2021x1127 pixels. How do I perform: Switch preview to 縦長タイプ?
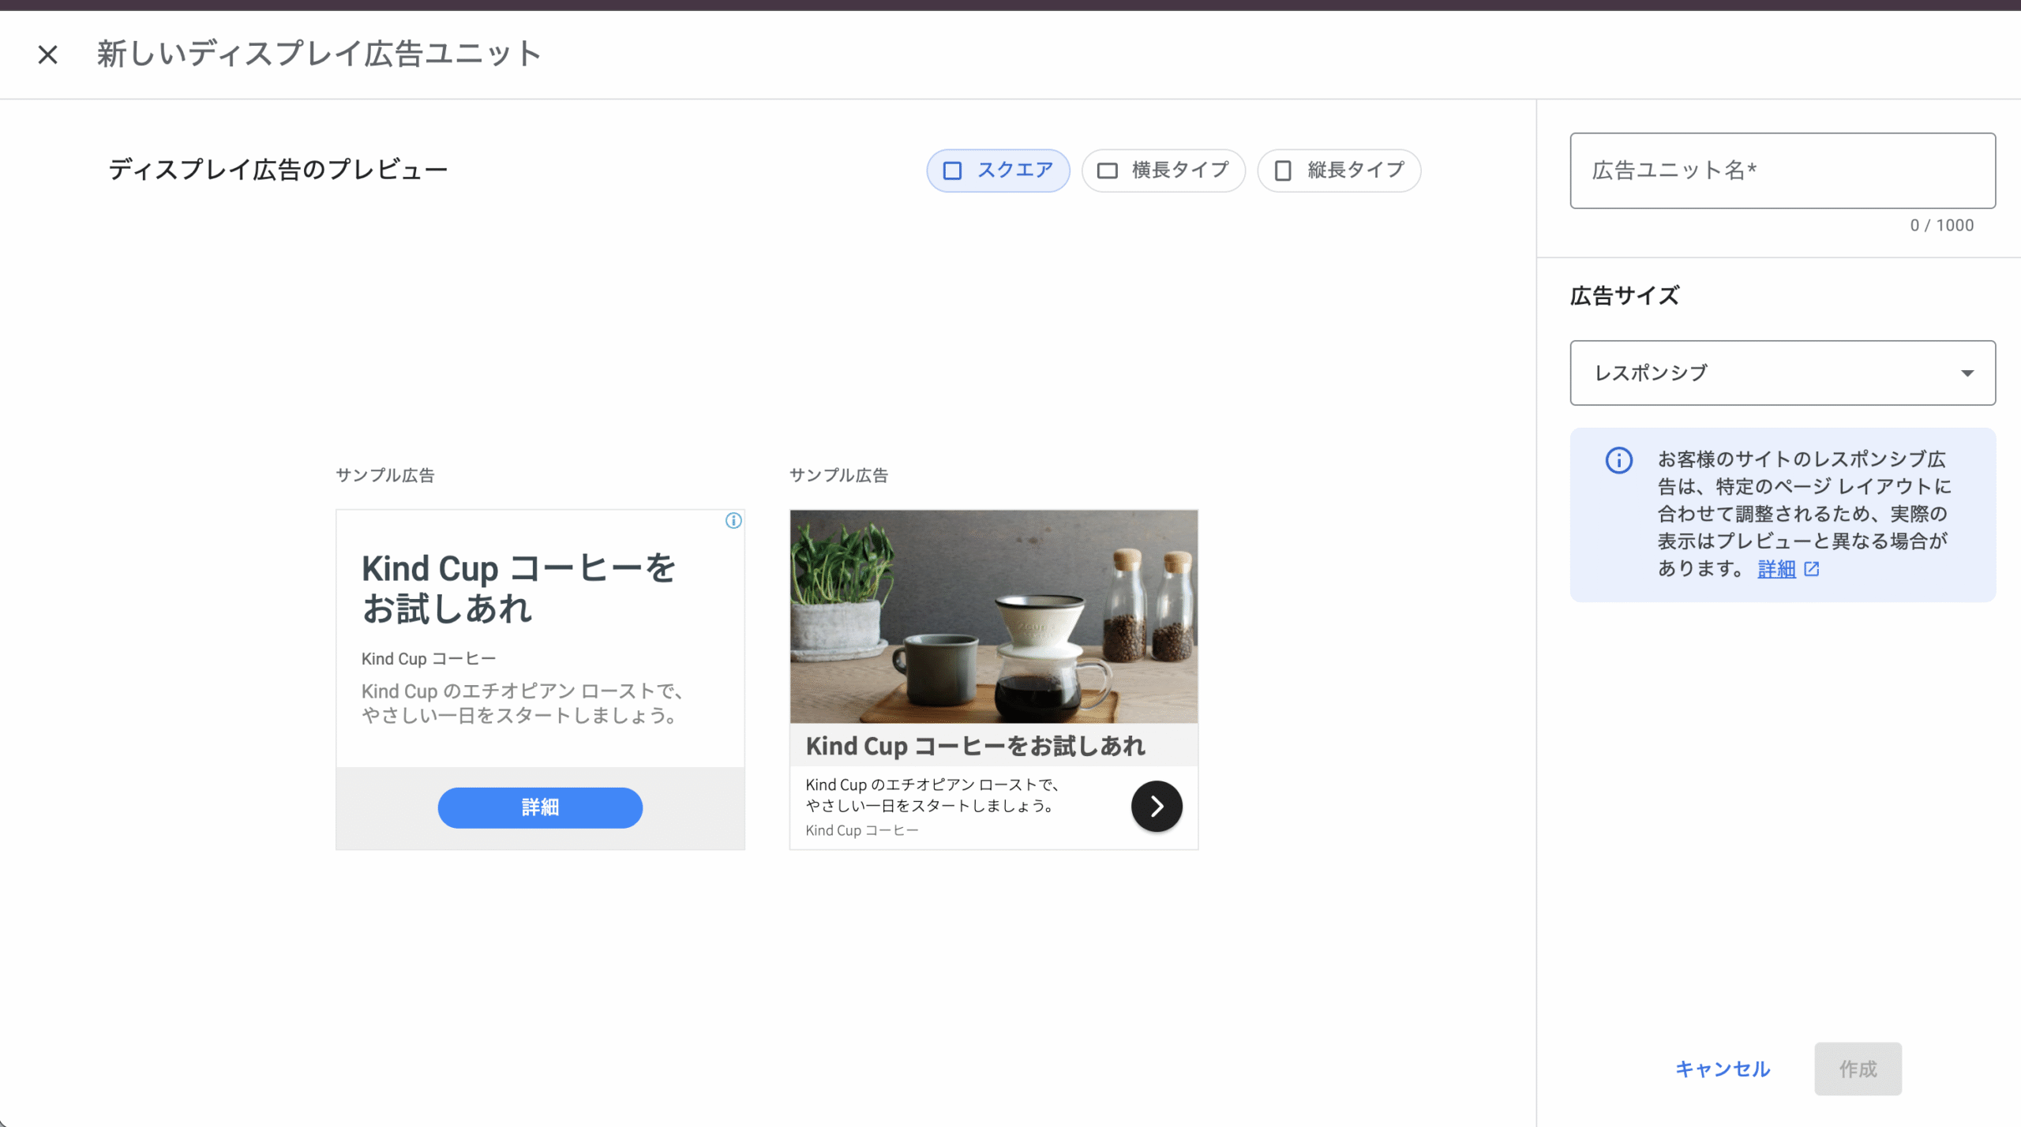(x=1339, y=170)
